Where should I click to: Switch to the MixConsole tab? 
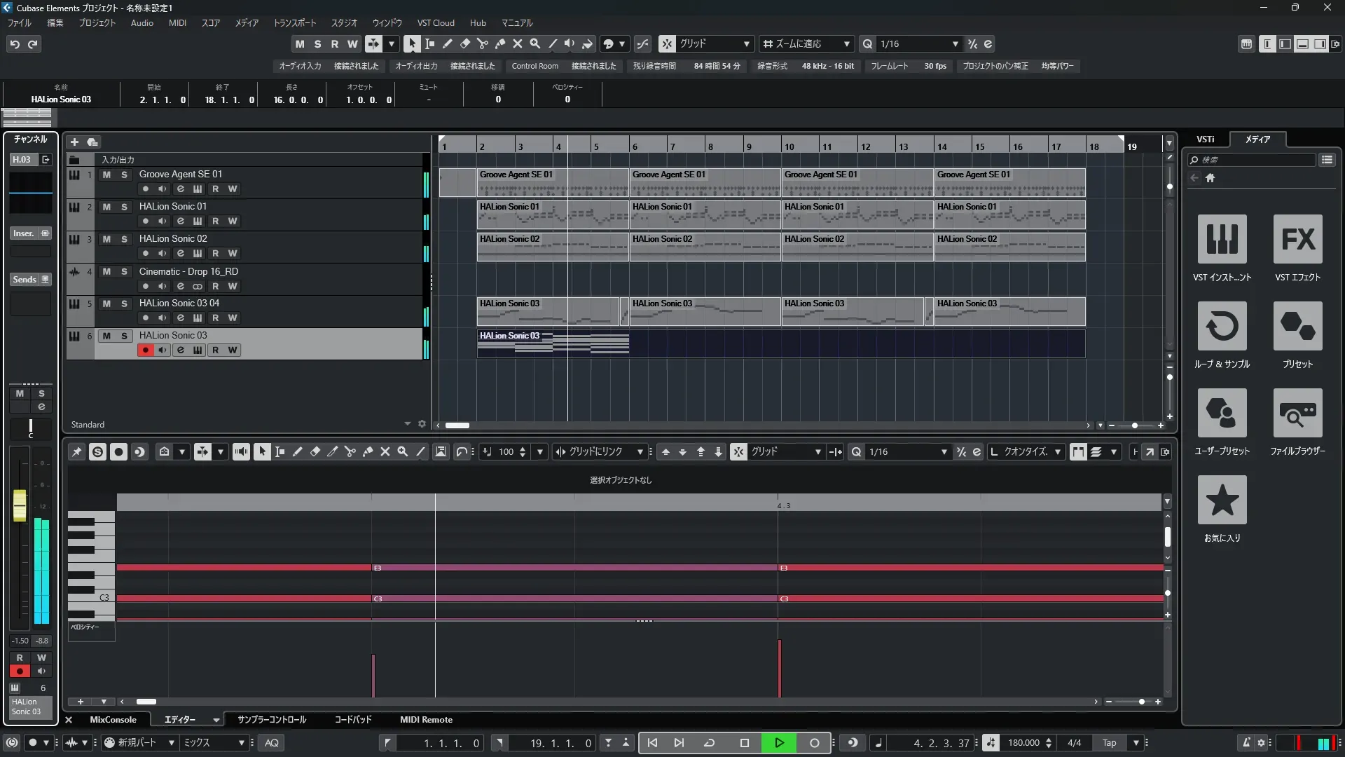(x=113, y=720)
